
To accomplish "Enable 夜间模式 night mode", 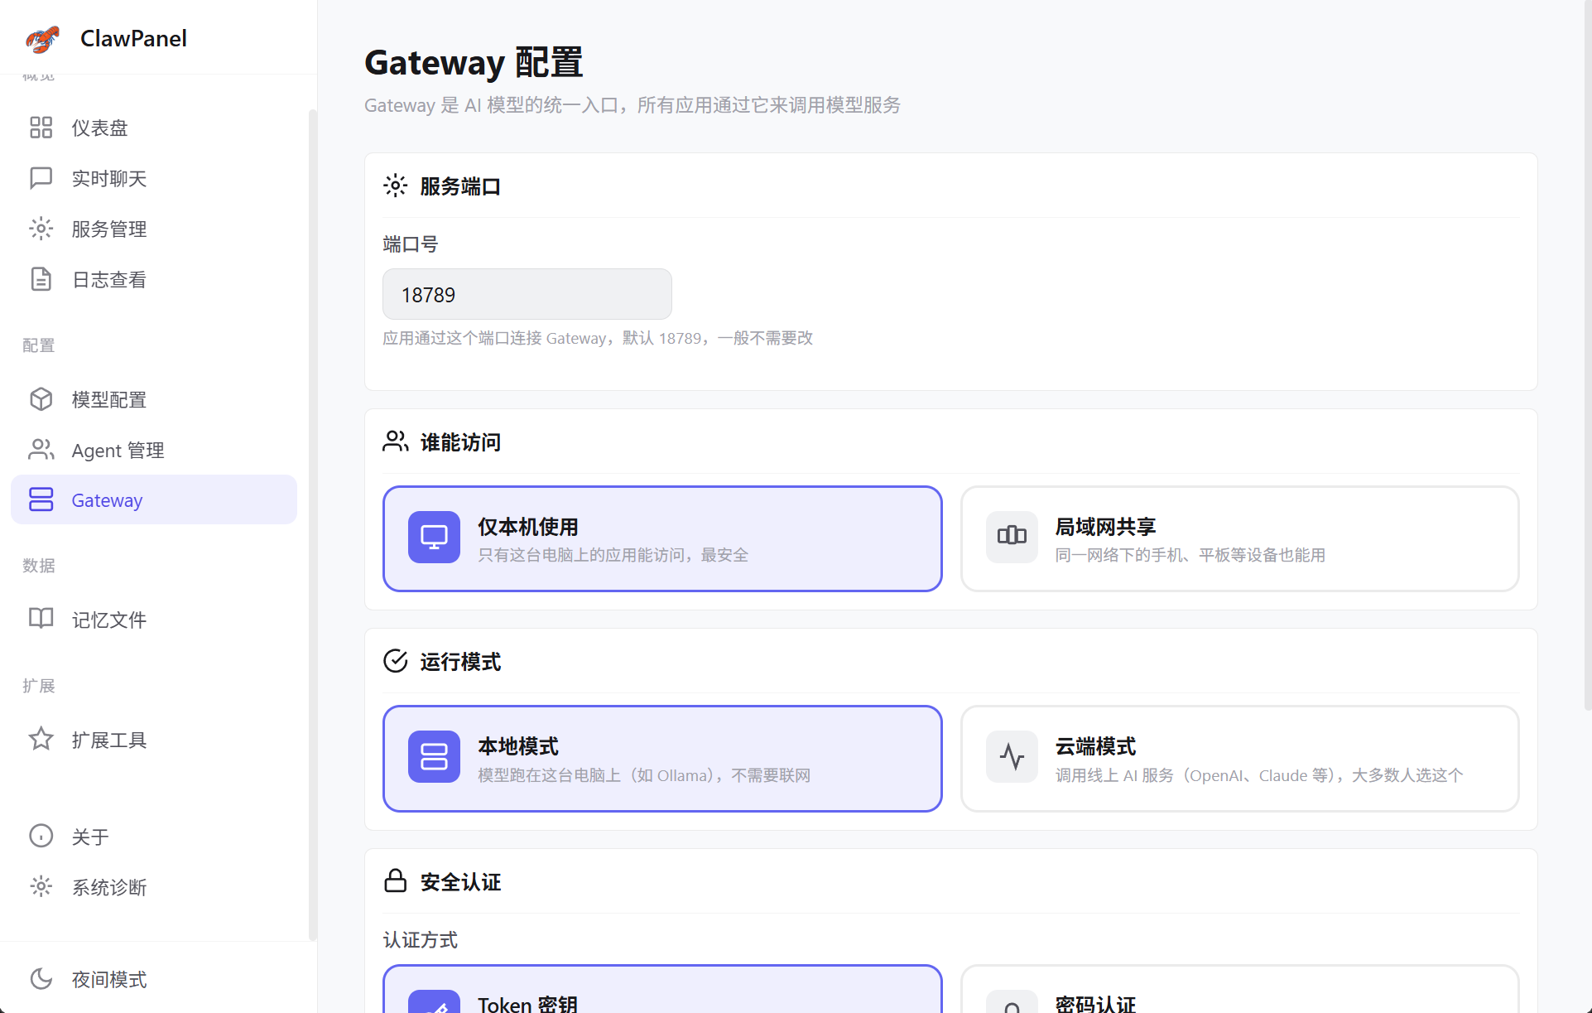I will point(108,979).
